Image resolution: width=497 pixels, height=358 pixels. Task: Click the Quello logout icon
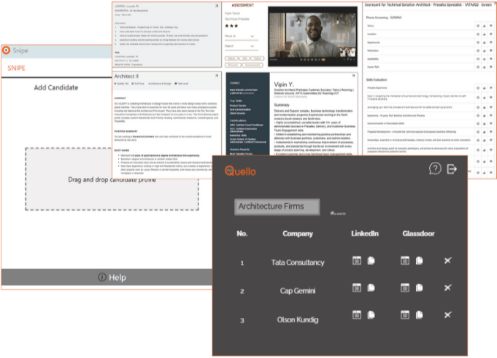click(x=453, y=169)
